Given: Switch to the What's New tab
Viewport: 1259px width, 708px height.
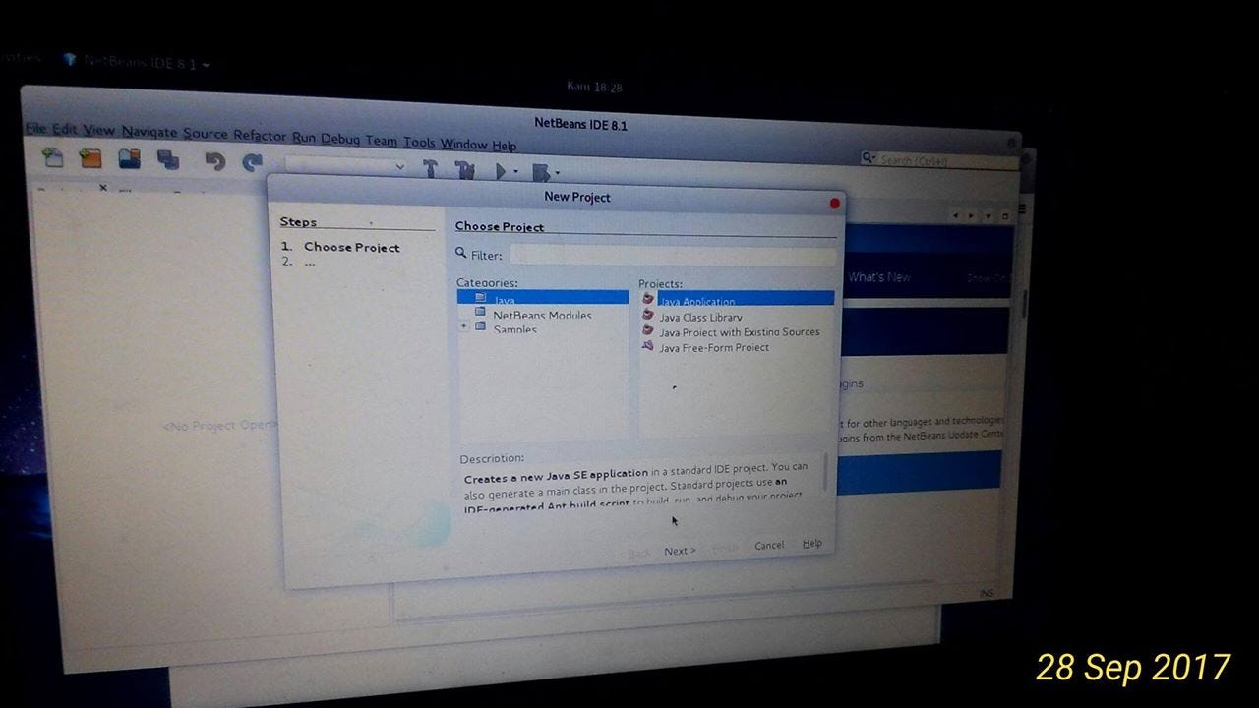Looking at the screenshot, I should pos(879,277).
